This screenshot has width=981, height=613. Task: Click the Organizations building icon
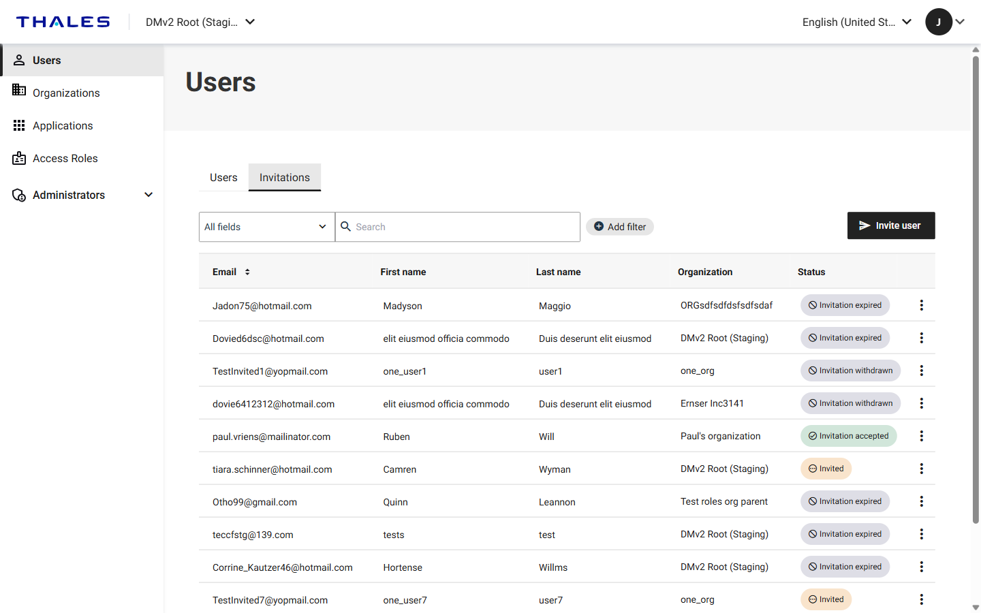[x=19, y=90]
